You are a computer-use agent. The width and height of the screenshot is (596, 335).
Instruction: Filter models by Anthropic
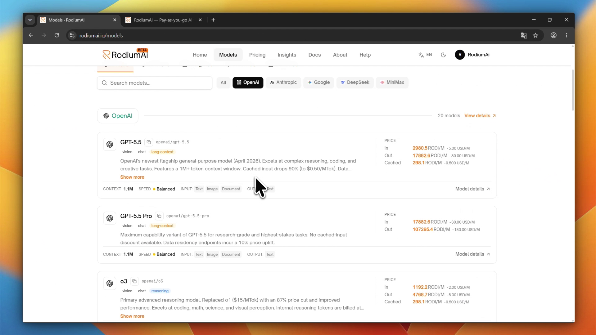283,83
